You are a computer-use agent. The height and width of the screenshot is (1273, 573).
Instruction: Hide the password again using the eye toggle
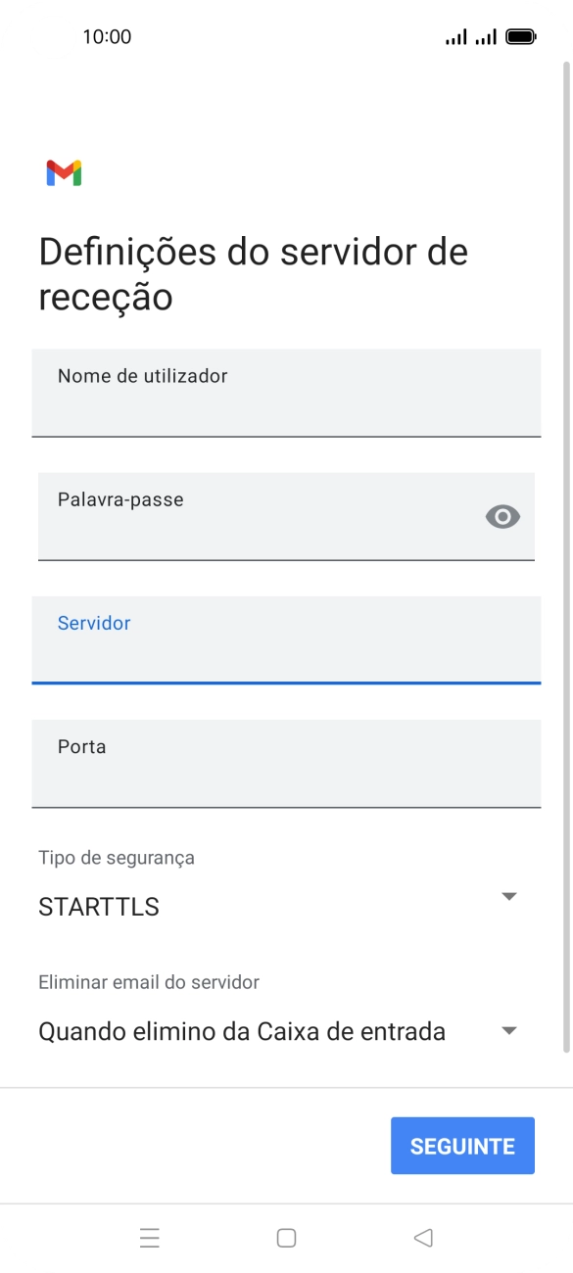[502, 516]
